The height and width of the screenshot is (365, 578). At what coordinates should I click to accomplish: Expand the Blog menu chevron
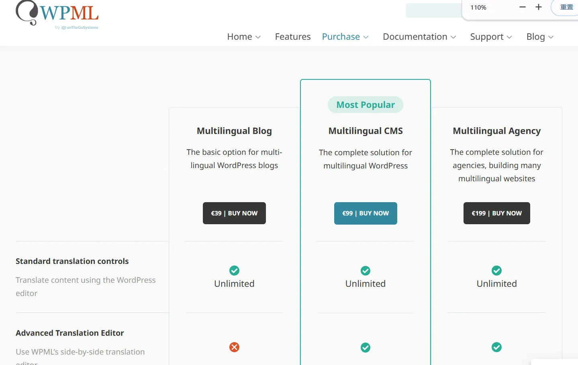551,37
